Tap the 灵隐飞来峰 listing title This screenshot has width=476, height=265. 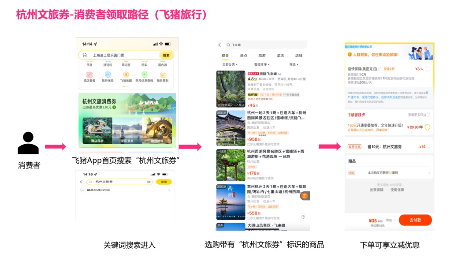pos(268,74)
